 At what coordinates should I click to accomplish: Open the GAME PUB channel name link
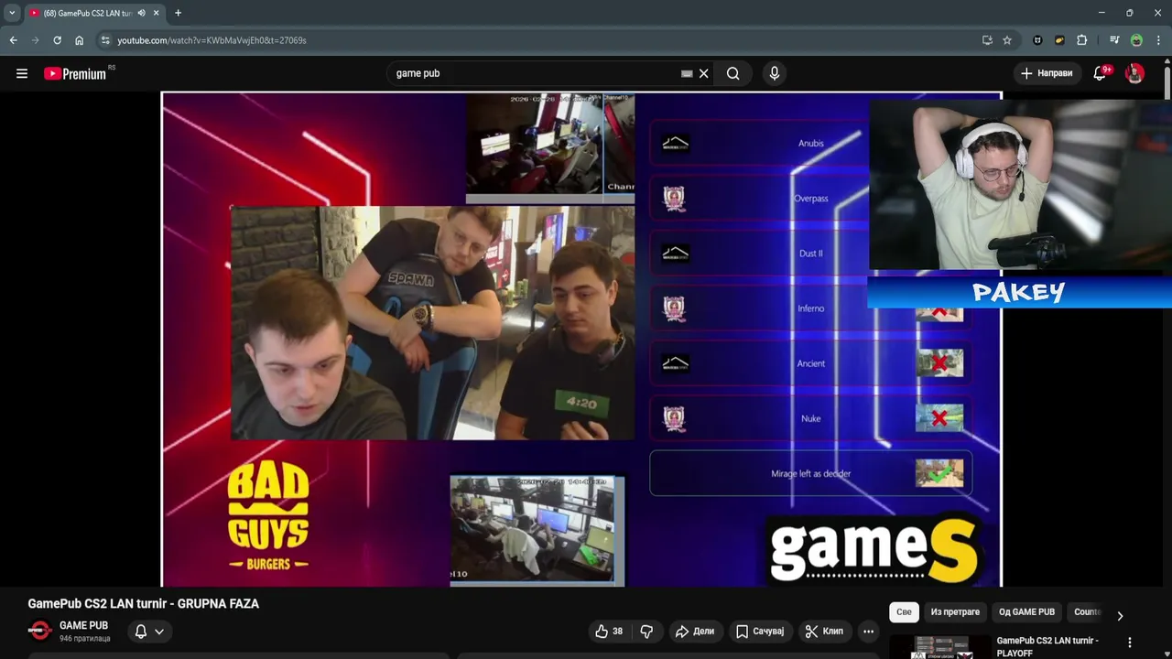83,626
